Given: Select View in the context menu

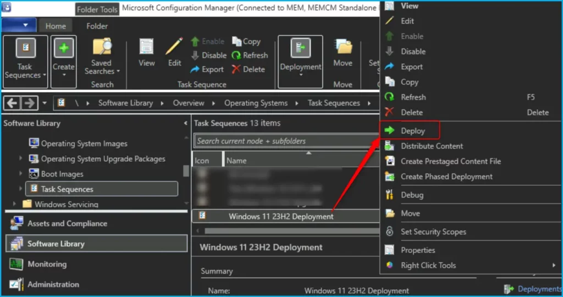Looking at the screenshot, I should [409, 5].
